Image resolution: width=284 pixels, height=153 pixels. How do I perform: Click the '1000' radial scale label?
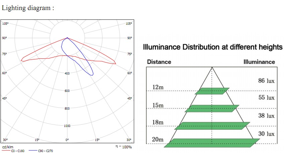coord(67,126)
